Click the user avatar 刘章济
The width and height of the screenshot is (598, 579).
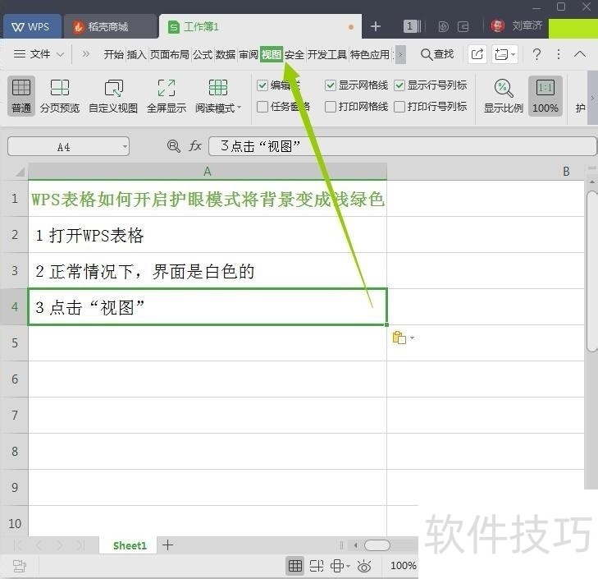pos(497,26)
